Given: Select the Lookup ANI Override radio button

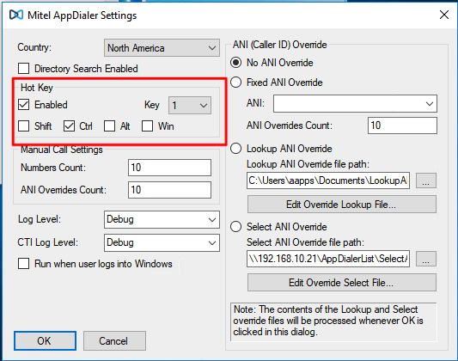Looking at the screenshot, I should (x=236, y=149).
